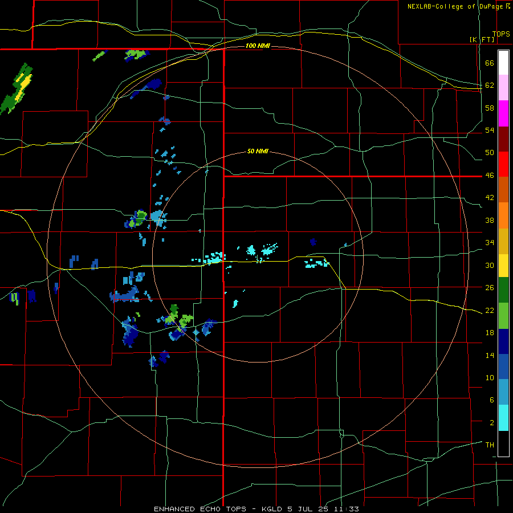Select the 18 legend value
Image resolution: width=513 pixels, height=513 pixels.
490,333
